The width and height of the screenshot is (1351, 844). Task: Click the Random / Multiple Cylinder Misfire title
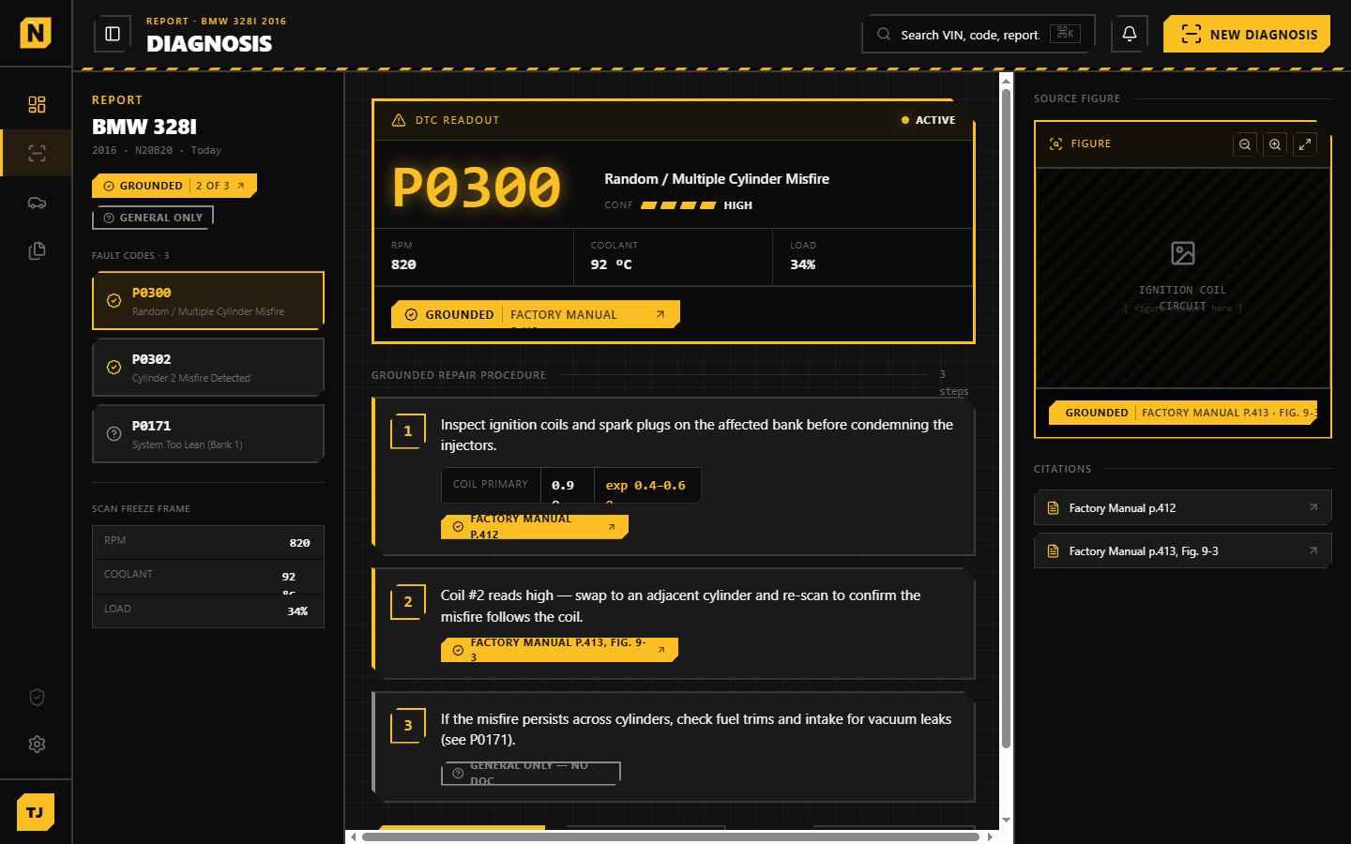717,179
